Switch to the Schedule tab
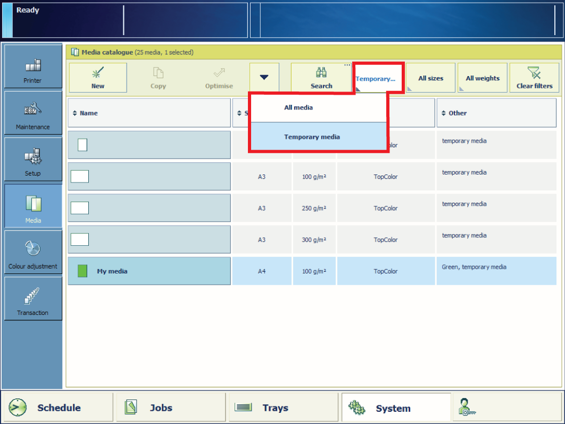The height and width of the screenshot is (424, 565). pos(57,408)
